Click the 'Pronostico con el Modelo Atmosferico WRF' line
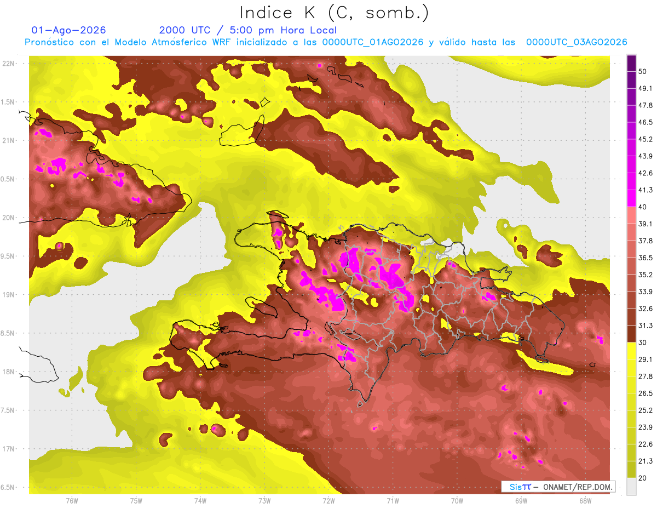 326,42
